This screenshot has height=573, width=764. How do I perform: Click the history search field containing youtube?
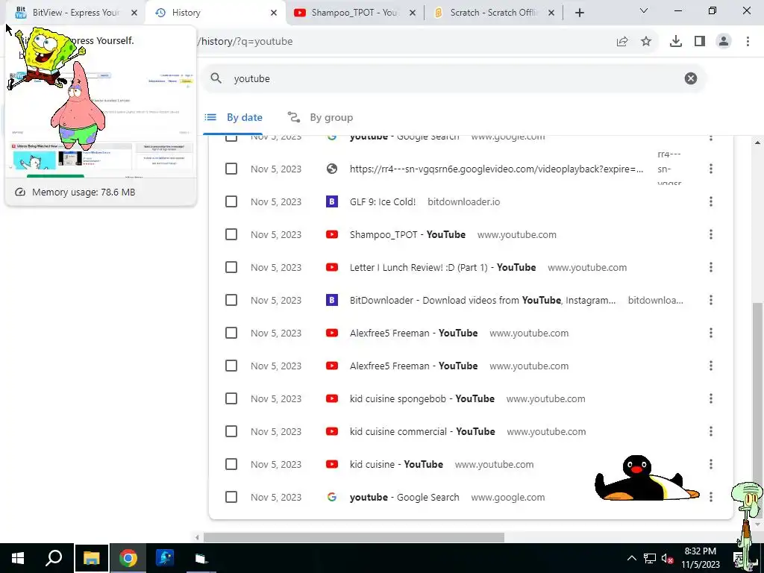pos(456,78)
